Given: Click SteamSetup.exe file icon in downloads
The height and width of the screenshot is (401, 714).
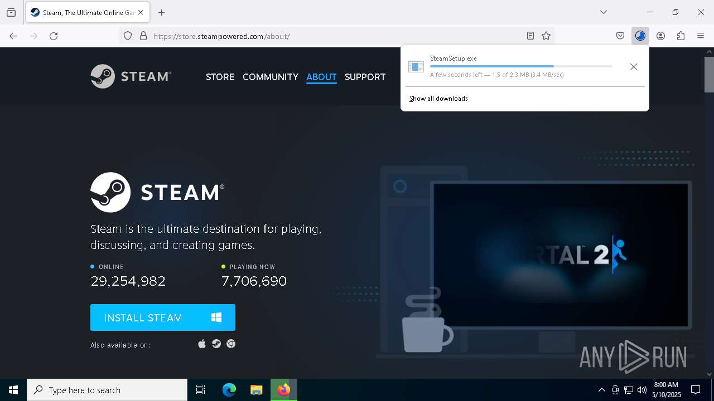Looking at the screenshot, I should 416,67.
